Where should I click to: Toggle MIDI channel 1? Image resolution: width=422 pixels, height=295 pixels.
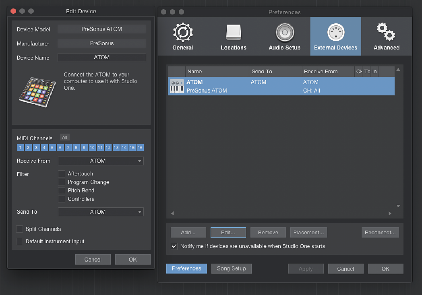click(20, 148)
